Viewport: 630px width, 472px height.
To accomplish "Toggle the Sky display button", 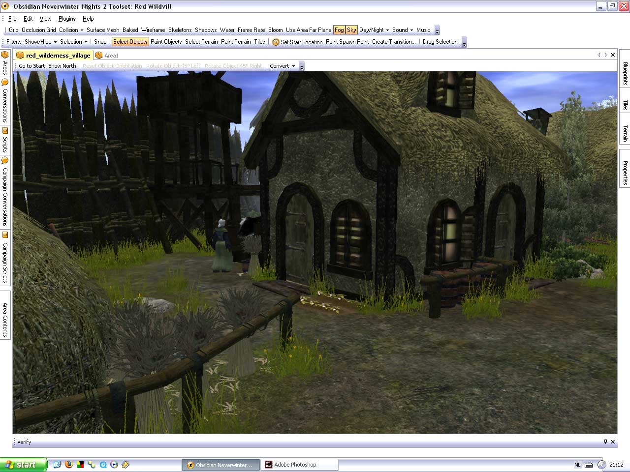I will (351, 30).
